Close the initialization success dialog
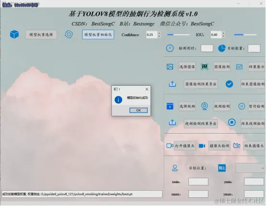266x206 pixels. pos(147,89)
